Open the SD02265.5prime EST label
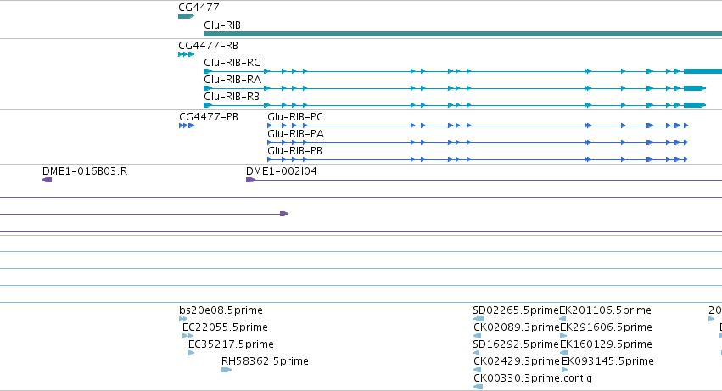Viewport: 722px width, 391px height. pyautogui.click(x=516, y=310)
